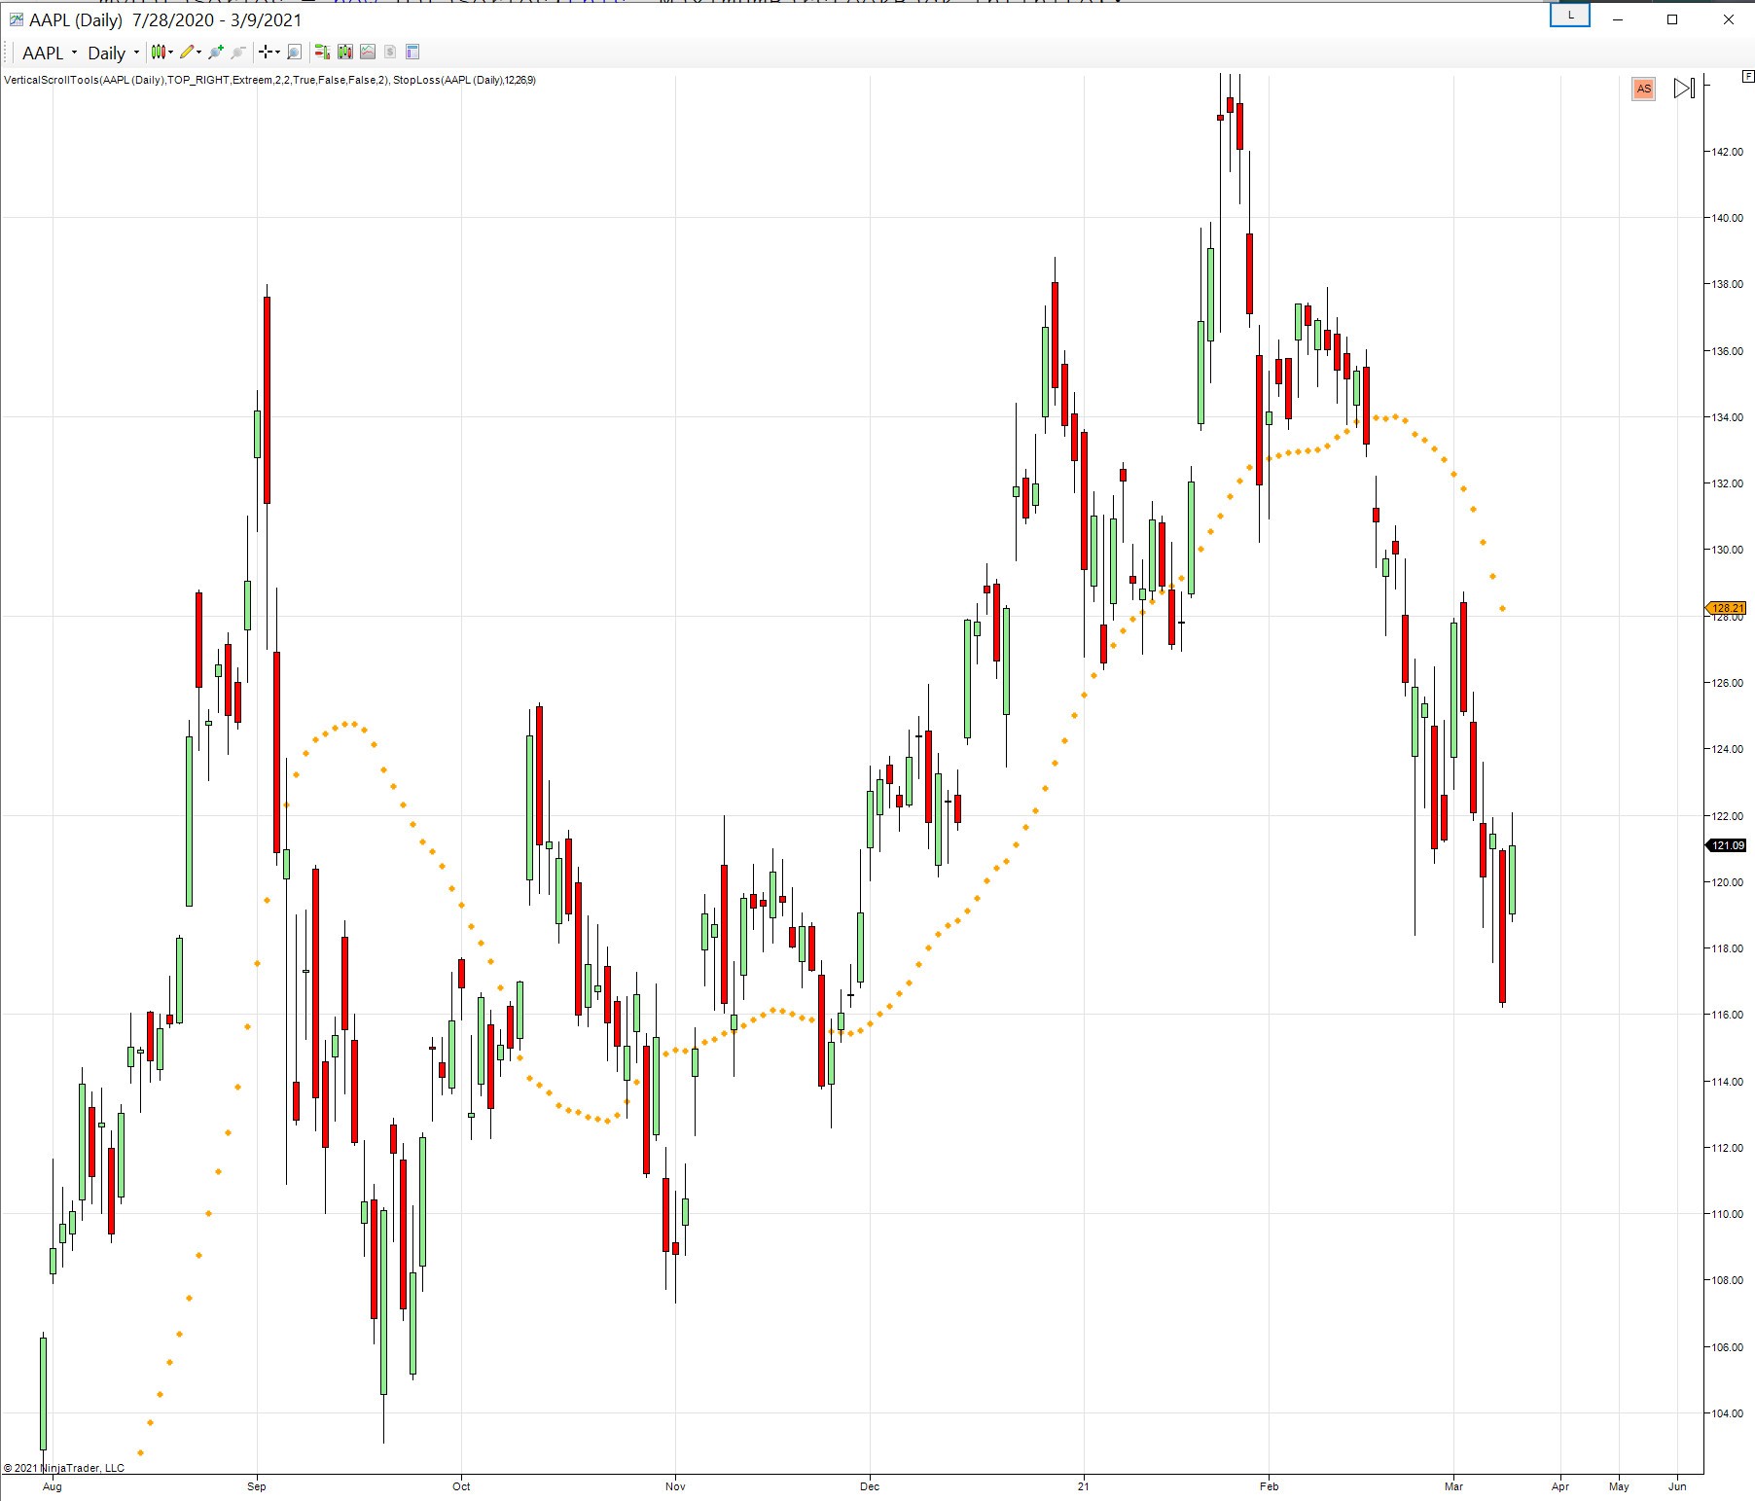Expand the cursor type dropdown arrow

[x=277, y=52]
